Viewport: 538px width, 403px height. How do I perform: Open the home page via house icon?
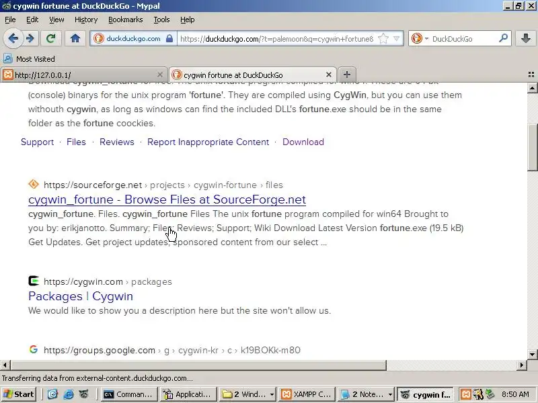point(75,38)
